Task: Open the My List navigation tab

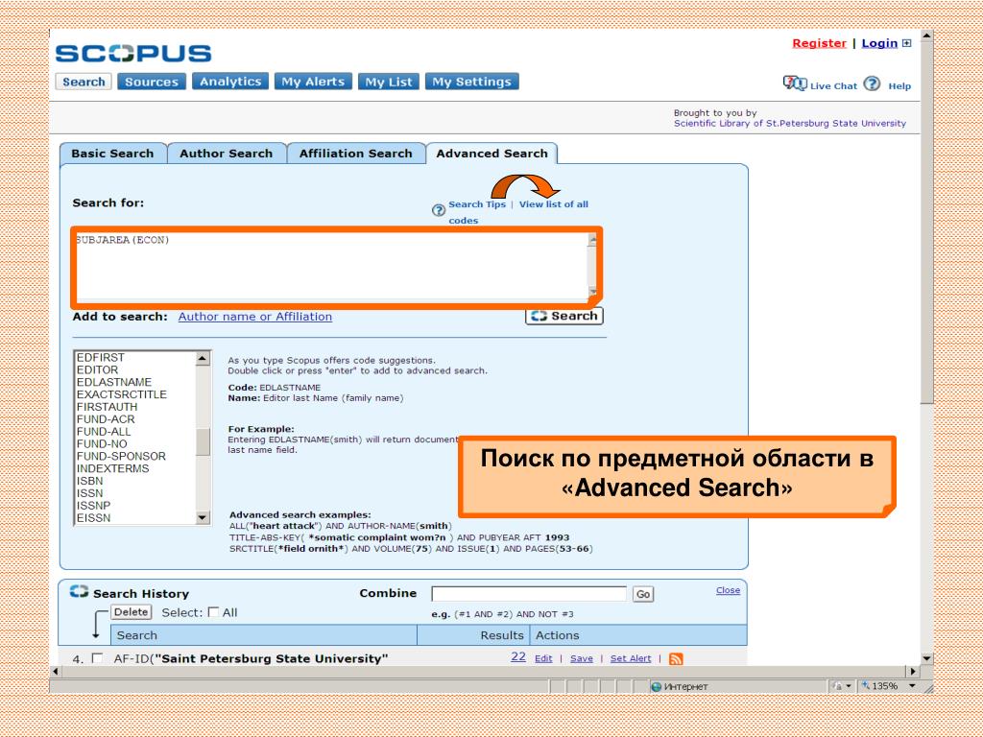Action: pos(389,82)
